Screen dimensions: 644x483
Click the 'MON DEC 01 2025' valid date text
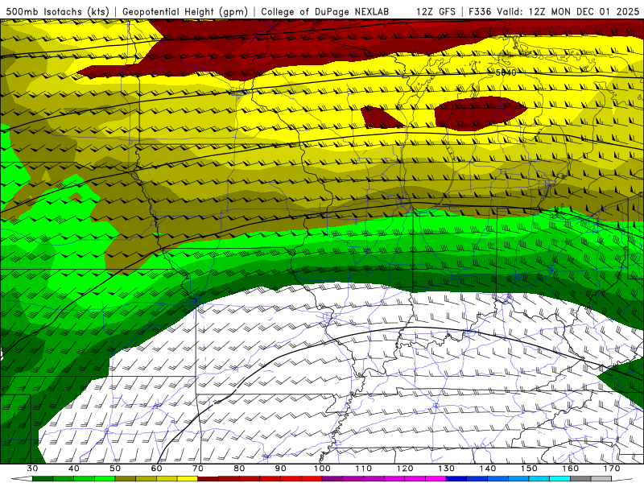[x=596, y=11]
